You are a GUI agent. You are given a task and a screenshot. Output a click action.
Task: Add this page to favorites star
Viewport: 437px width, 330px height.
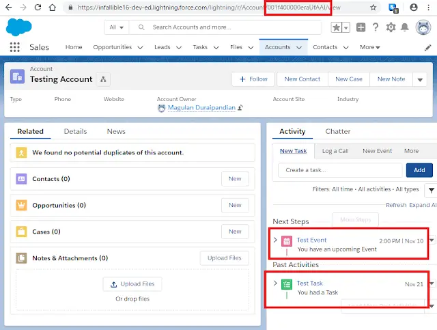pos(337,27)
